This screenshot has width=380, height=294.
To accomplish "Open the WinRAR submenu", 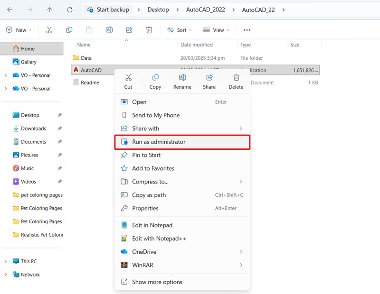I will point(142,265).
